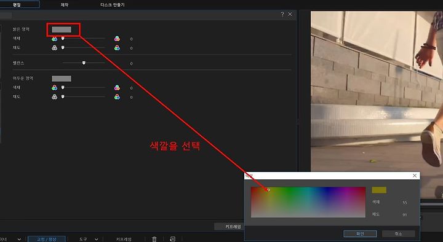Confirm the color with 확인 button

click(360, 233)
